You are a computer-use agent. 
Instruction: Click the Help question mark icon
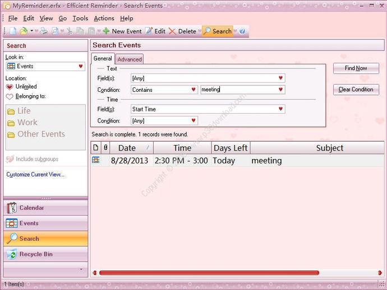pos(242,31)
